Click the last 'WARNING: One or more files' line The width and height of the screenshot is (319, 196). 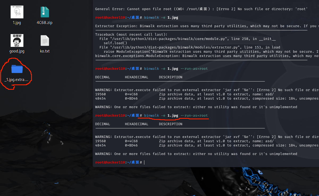point(196,154)
